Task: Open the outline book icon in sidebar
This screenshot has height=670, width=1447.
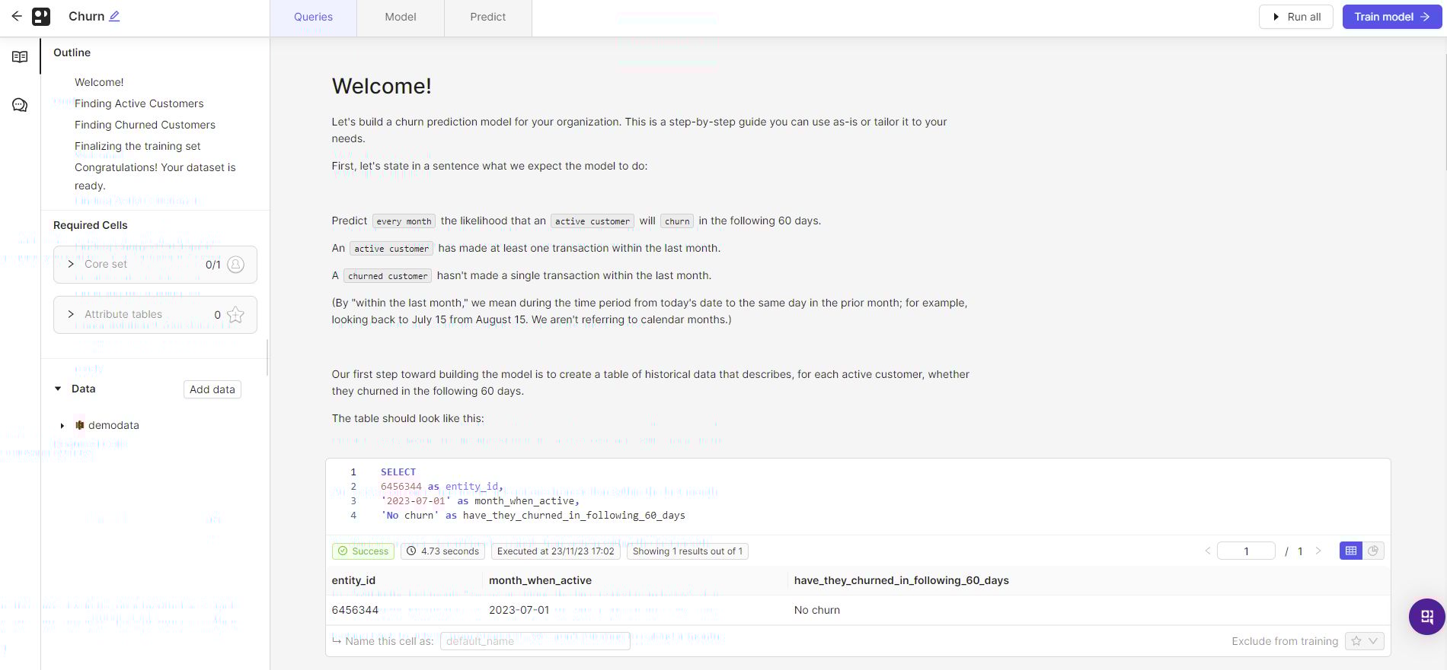Action: tap(20, 57)
